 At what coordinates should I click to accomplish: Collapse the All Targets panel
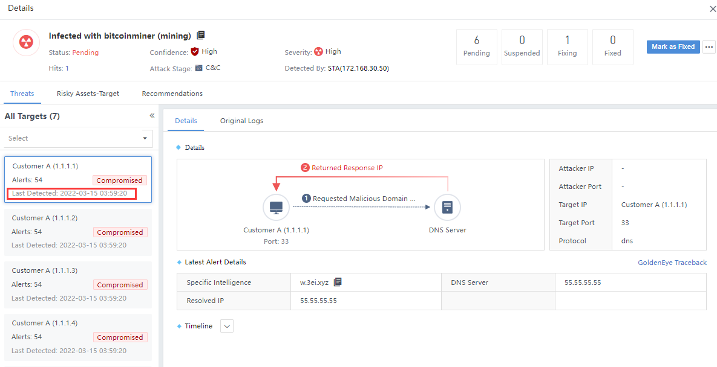pos(152,116)
